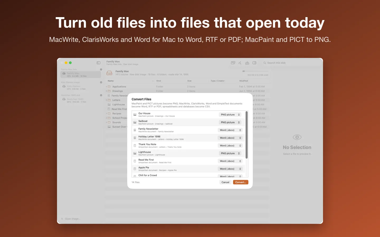Click the Read Me First document icon in the convert list

point(135,161)
